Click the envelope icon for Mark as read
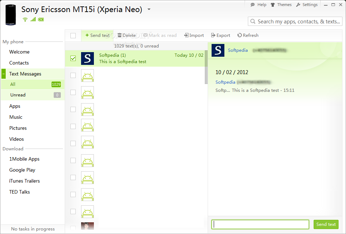Image resolution: width=346 pixels, height=234 pixels. 145,35
